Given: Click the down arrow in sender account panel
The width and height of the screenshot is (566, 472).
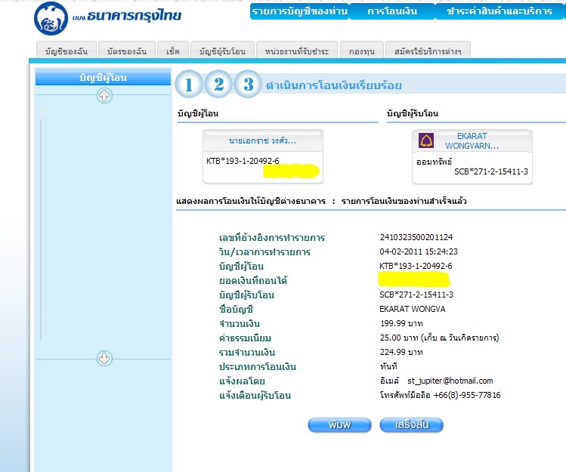Looking at the screenshot, I should pos(104,358).
